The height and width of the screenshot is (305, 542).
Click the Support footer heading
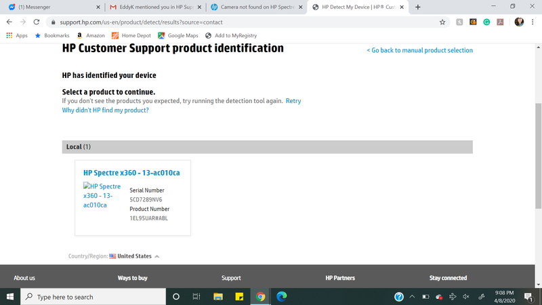click(x=231, y=278)
